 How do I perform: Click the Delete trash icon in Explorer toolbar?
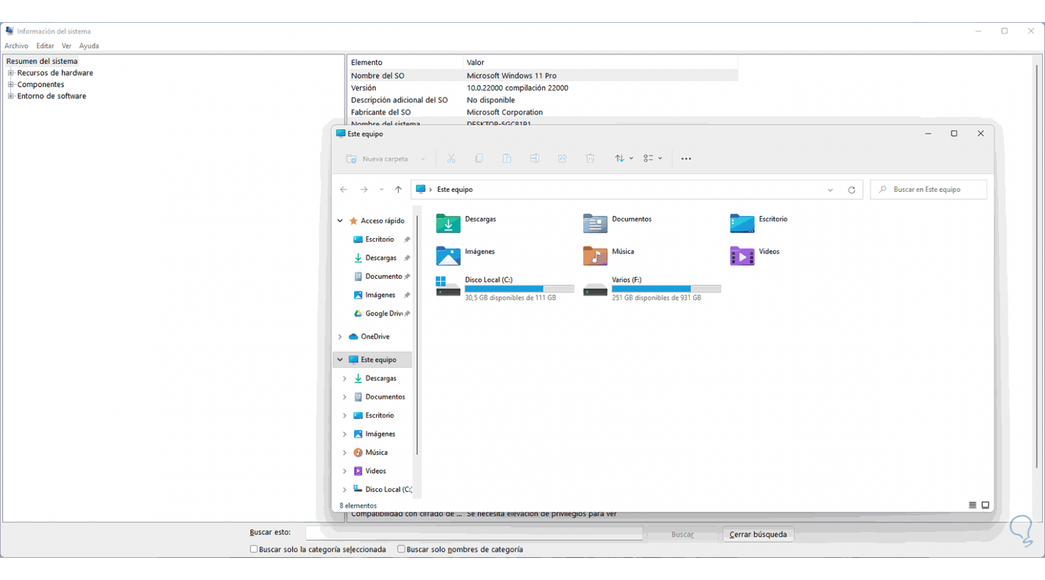pyautogui.click(x=590, y=159)
